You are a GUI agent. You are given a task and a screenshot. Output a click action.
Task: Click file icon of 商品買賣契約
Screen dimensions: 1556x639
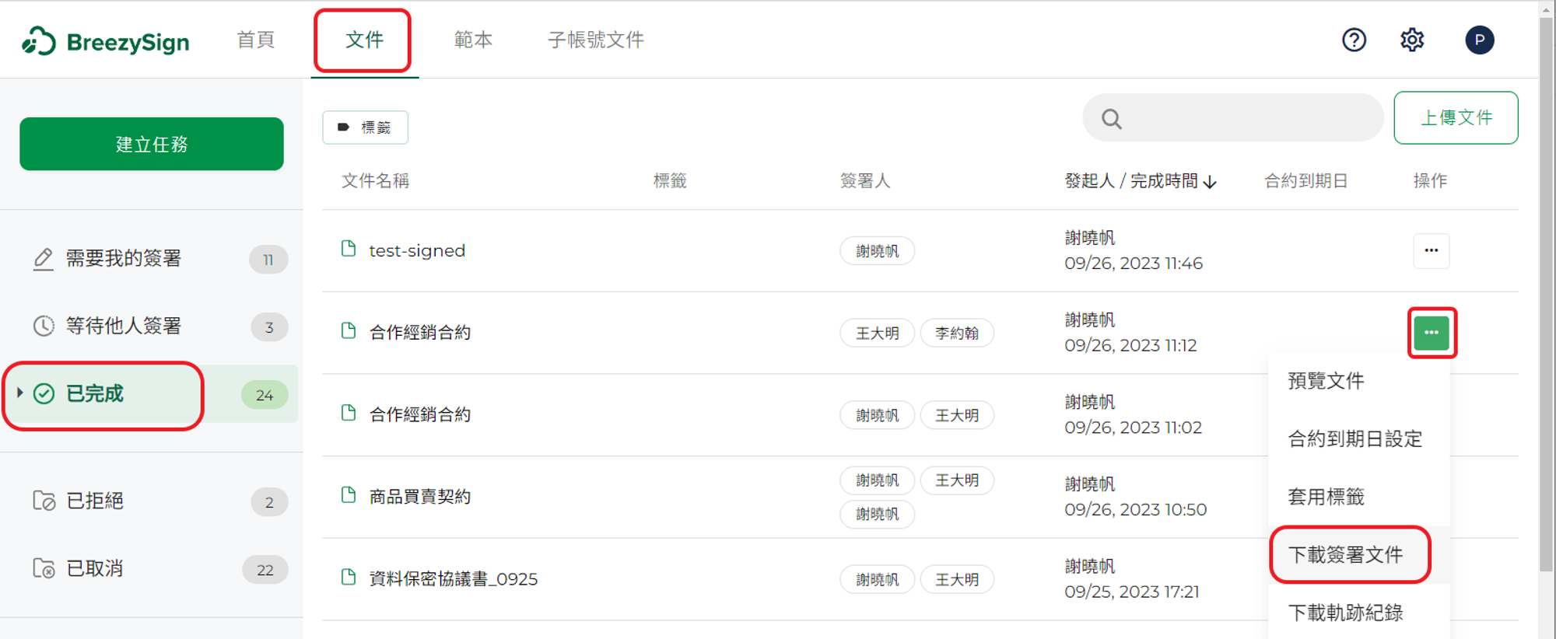tap(349, 495)
